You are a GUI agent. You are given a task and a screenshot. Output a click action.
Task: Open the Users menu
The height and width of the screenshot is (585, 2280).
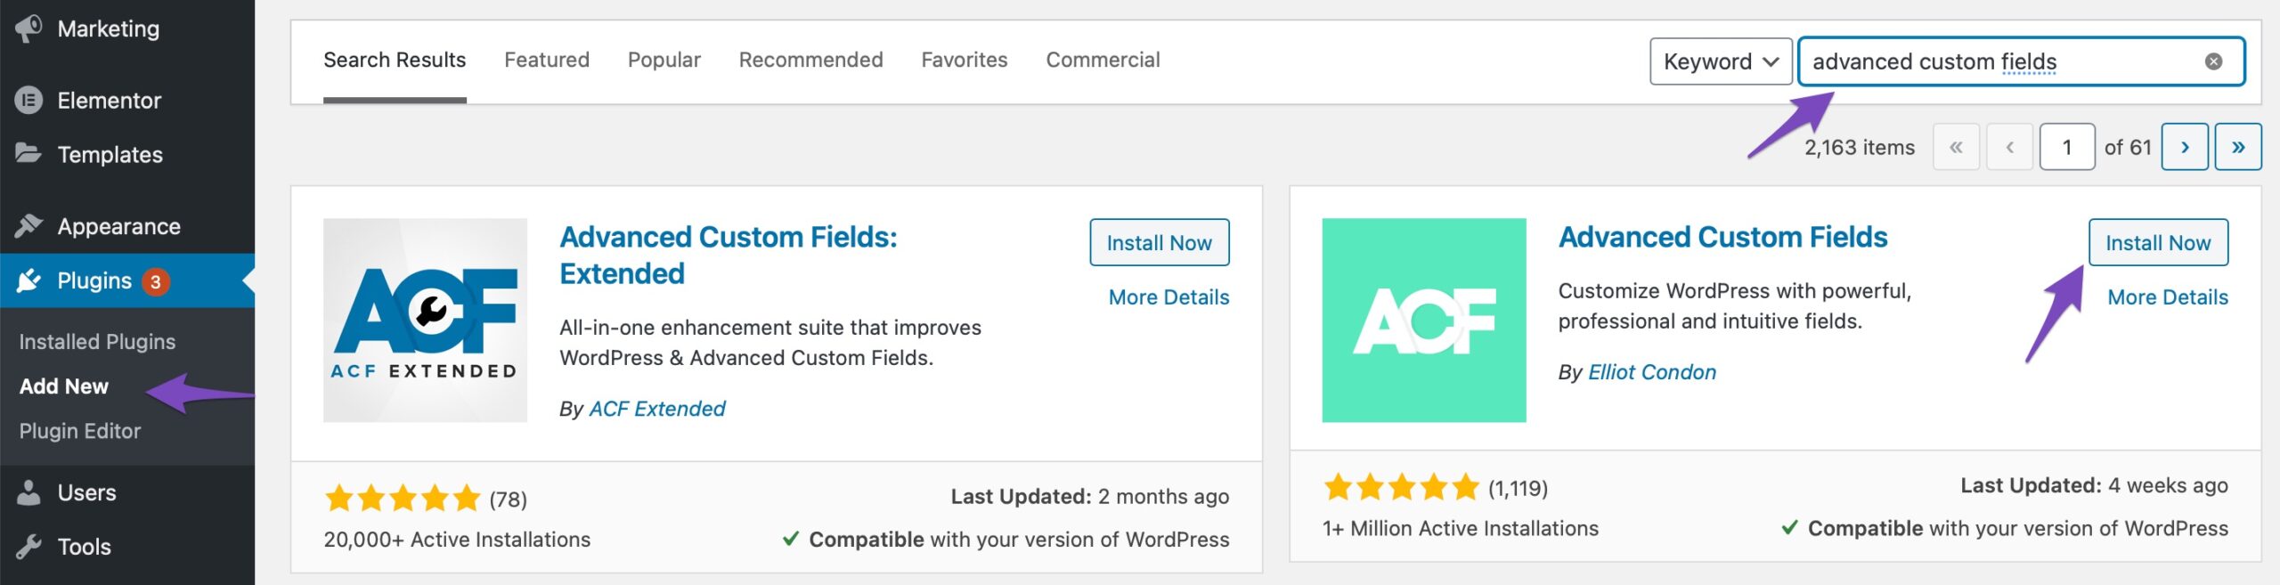[x=127, y=492]
